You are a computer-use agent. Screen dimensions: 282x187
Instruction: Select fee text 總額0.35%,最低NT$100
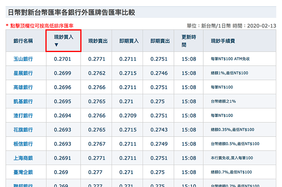coord(233,129)
